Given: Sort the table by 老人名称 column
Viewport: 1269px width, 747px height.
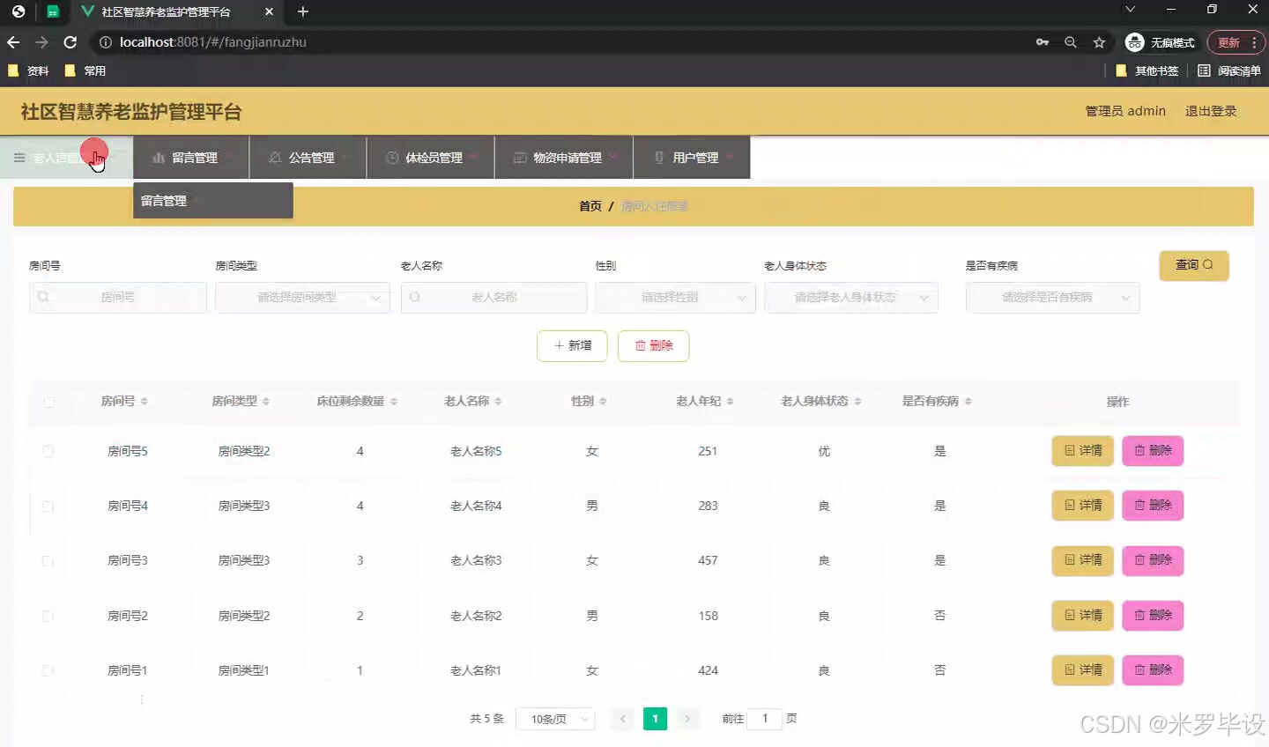Looking at the screenshot, I should 498,402.
